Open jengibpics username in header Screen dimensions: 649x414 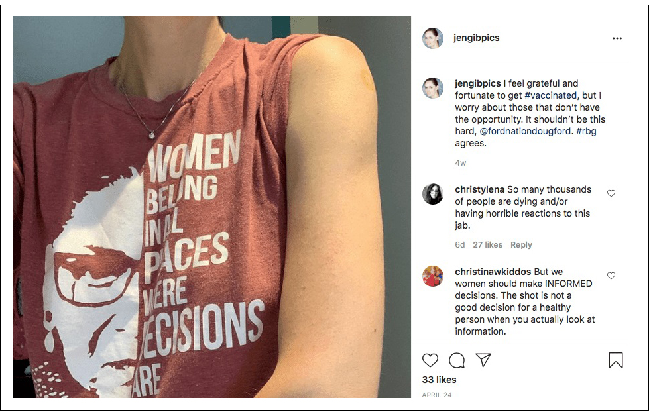click(x=477, y=38)
